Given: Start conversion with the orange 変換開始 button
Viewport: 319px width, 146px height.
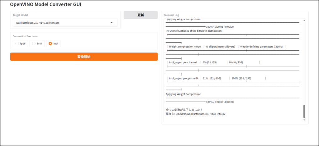Looking at the screenshot, I should pos(84,57).
